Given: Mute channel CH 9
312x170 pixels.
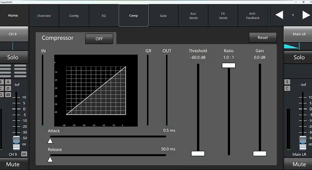Looking at the screenshot, I should coord(13,164).
